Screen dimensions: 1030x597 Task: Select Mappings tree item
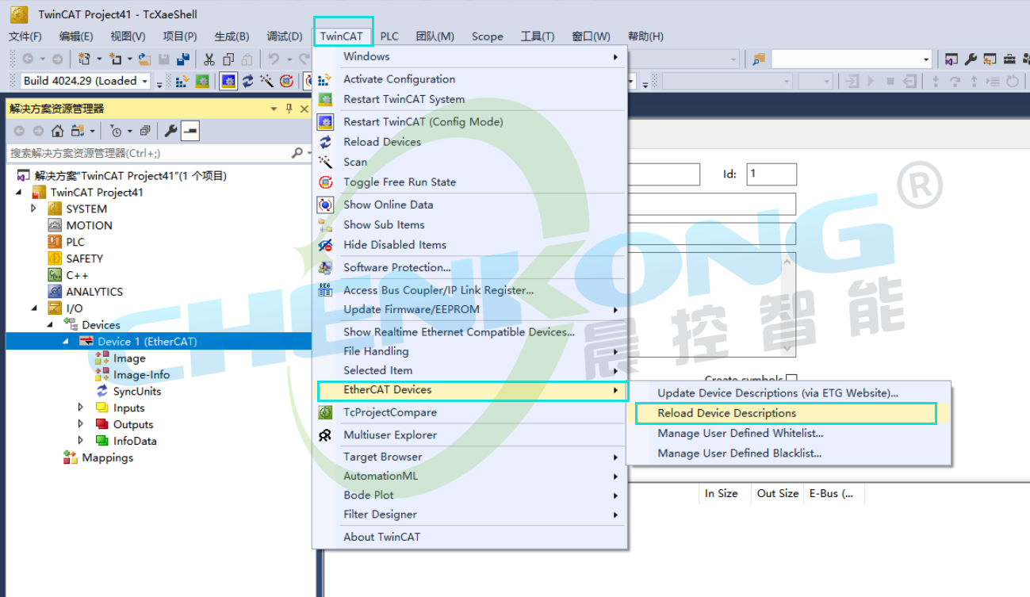[x=107, y=457]
